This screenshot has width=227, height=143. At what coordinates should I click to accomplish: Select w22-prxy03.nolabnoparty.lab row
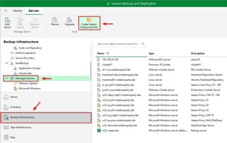click(x=161, y=110)
